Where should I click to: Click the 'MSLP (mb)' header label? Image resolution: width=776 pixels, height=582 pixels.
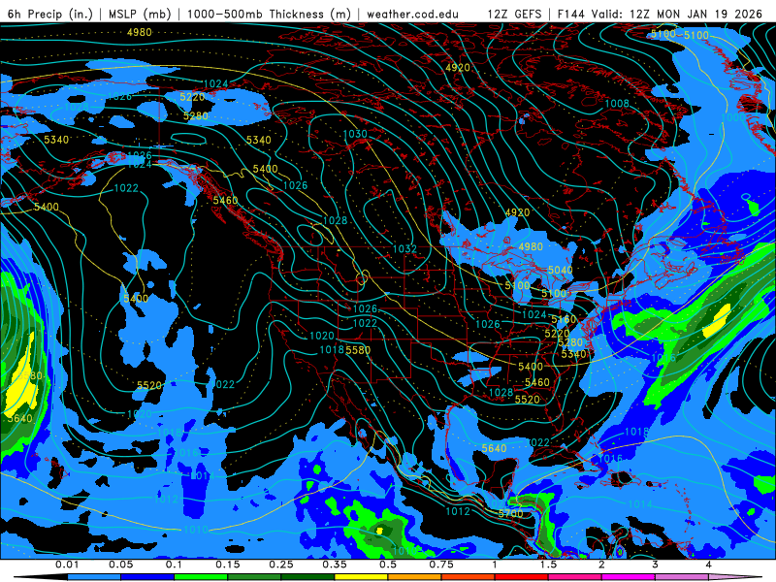[x=140, y=14]
